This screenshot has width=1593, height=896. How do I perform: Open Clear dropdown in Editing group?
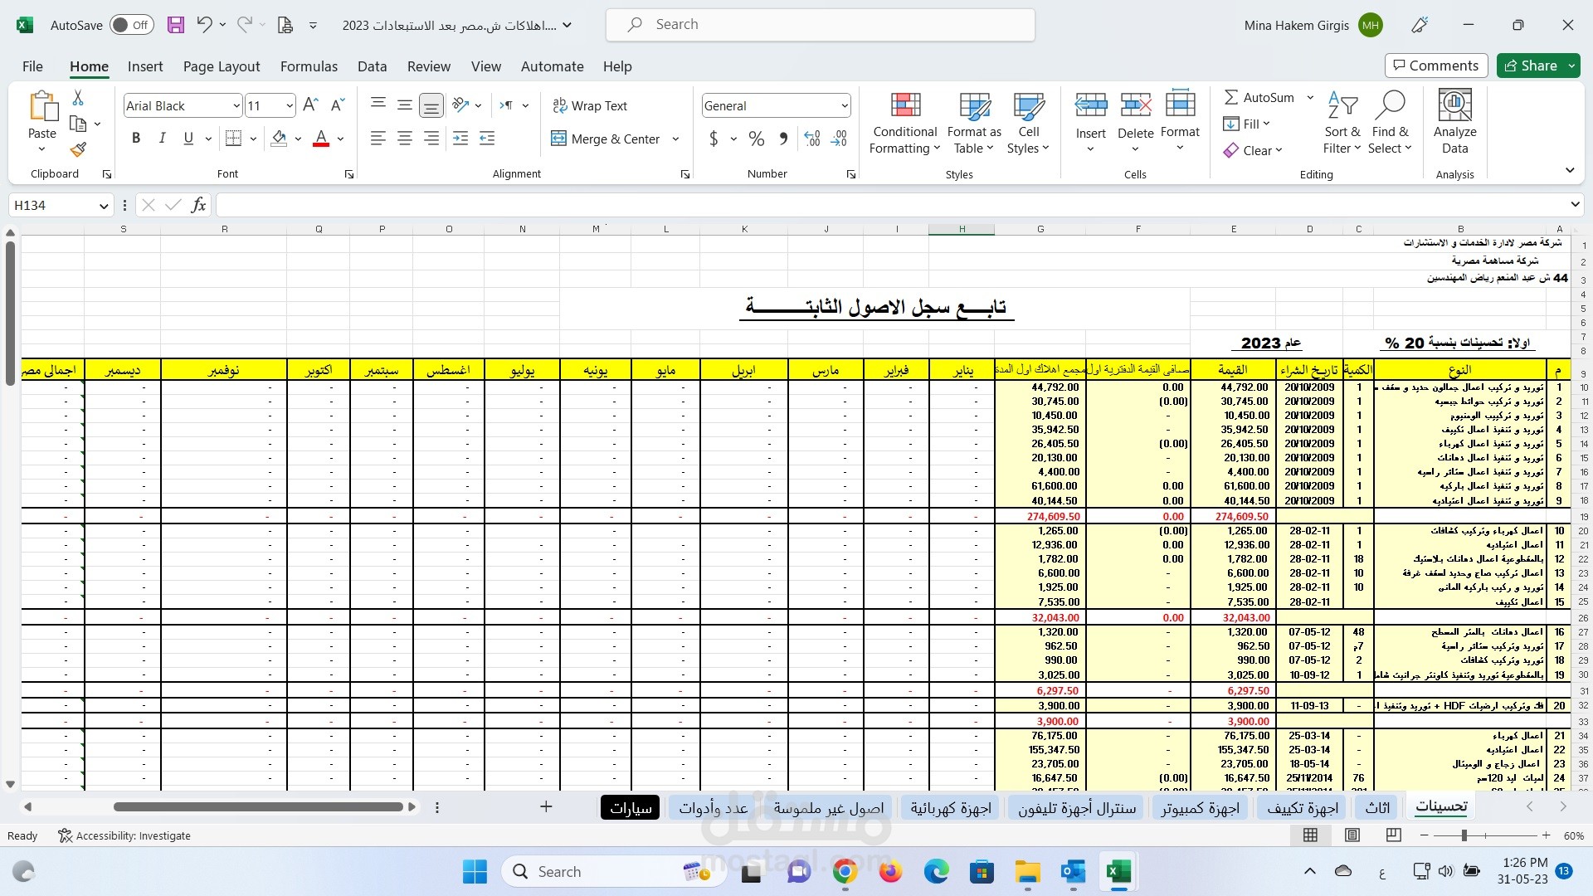(1252, 150)
